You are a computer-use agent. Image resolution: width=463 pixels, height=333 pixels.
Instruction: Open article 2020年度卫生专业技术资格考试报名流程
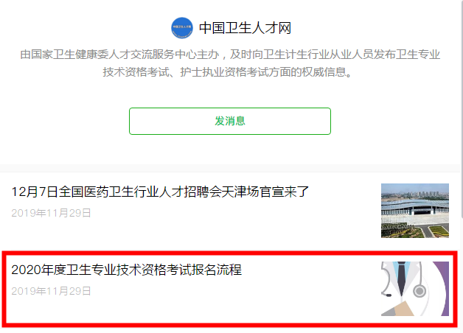(x=126, y=270)
